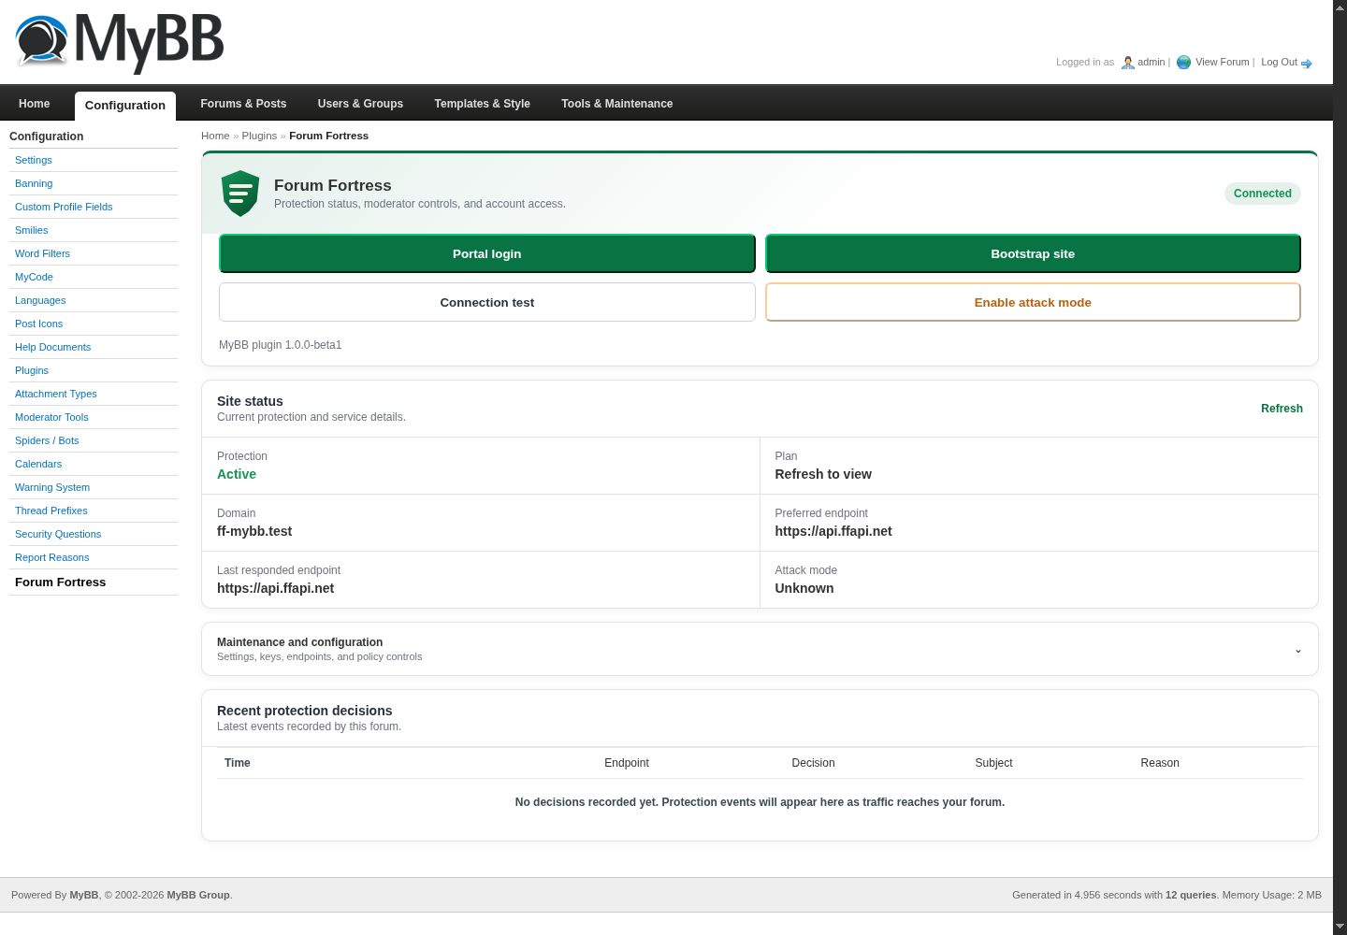Open Word Filters page
This screenshot has height=935, width=1347.
click(x=42, y=253)
